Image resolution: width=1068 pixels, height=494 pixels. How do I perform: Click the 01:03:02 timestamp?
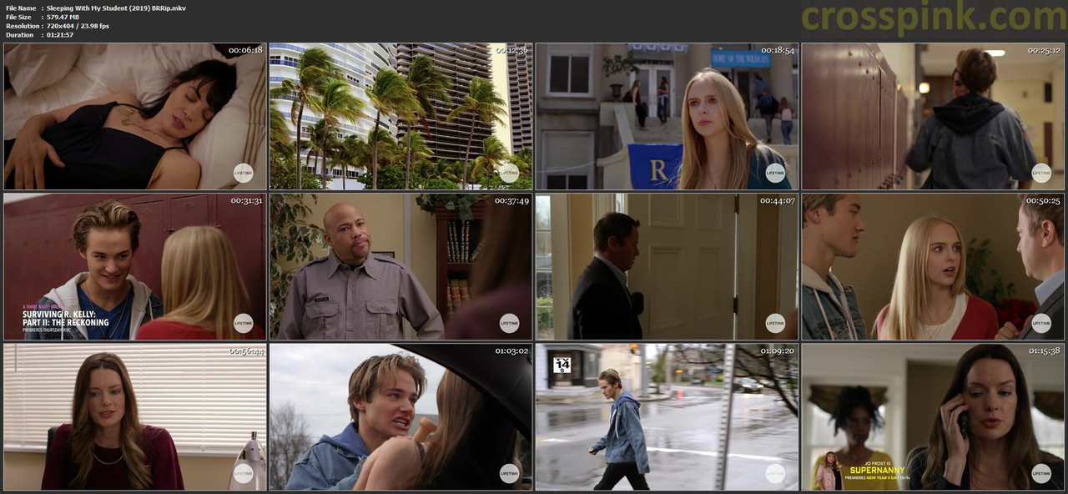[511, 350]
